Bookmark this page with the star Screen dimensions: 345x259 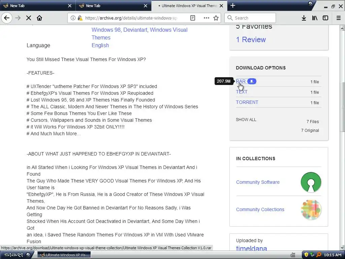pos(216,18)
